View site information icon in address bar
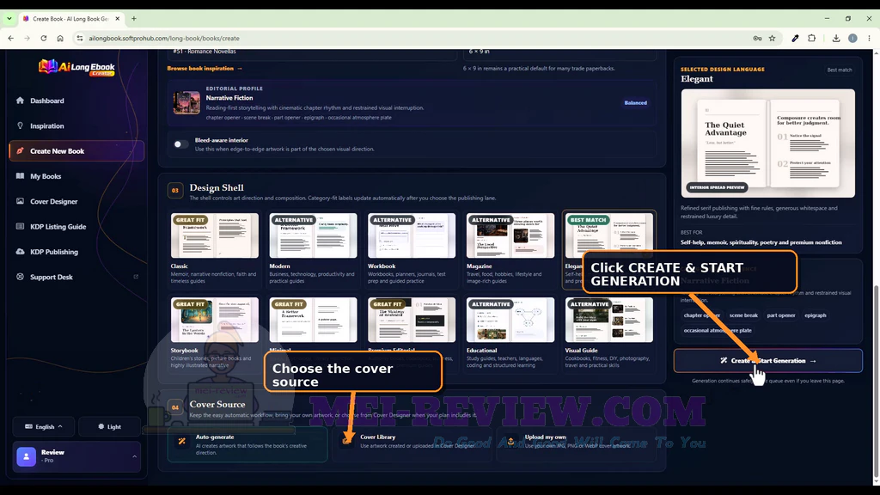The image size is (880, 495). click(x=80, y=38)
